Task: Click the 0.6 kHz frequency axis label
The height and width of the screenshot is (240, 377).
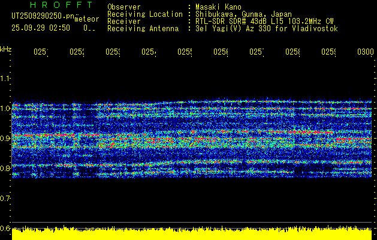Action: [5, 228]
